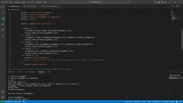183x103 pixels.
Task: Toggle the primary side bar layout
Action: click(156, 2)
